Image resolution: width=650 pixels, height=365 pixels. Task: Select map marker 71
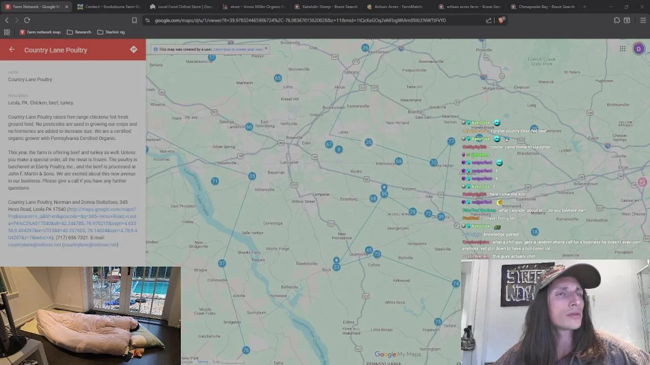pos(215,181)
